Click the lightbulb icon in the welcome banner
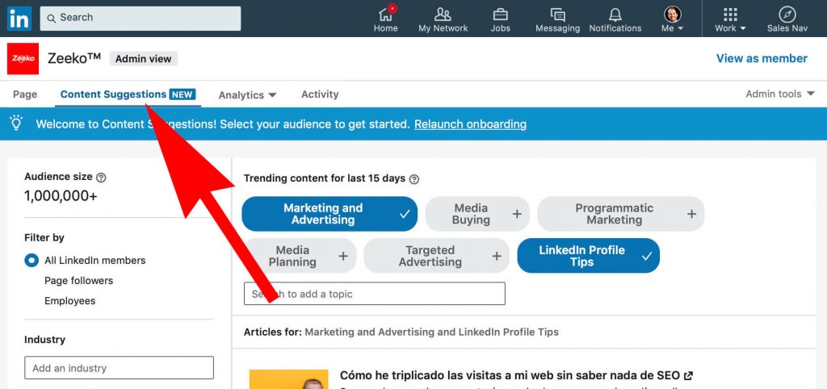The height and width of the screenshot is (389, 827). click(16, 123)
